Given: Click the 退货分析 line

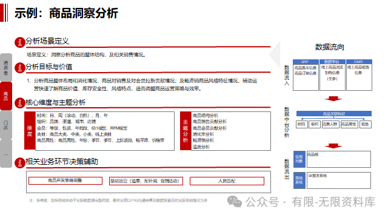Looking at the screenshot, I should tap(201, 147).
